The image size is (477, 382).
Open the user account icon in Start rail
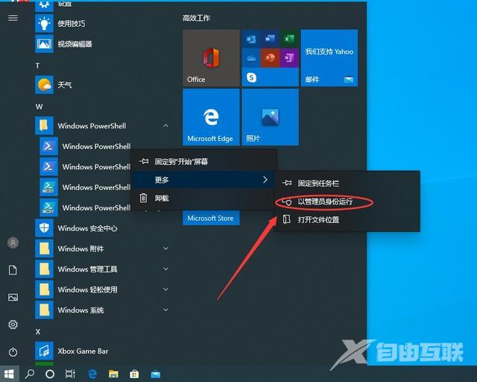(x=13, y=242)
